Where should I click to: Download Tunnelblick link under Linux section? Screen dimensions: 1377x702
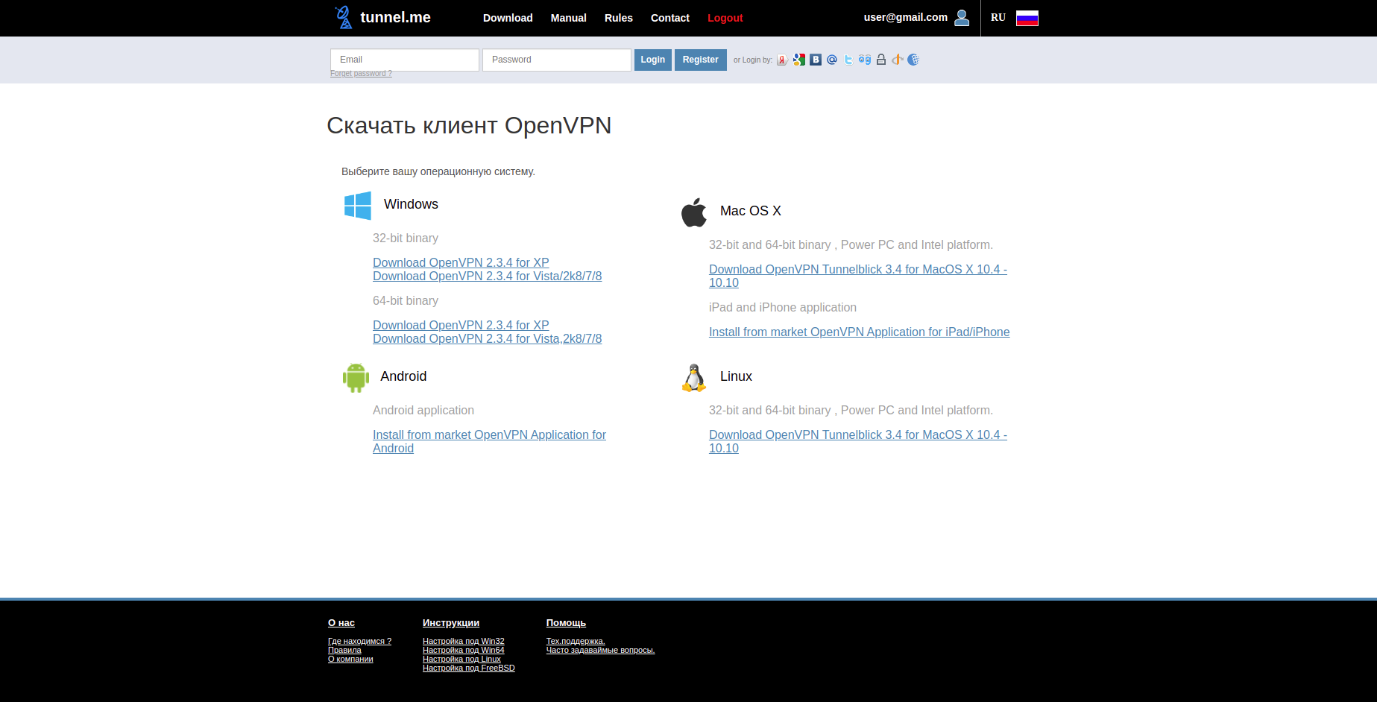(x=857, y=441)
